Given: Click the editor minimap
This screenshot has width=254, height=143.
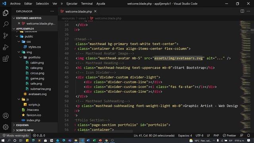Looking at the screenshot, I should [245, 76].
